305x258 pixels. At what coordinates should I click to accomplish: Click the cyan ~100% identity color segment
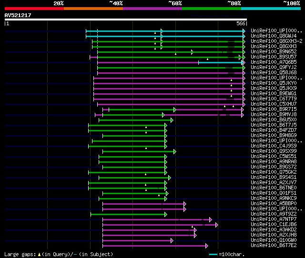[x=271, y=9]
